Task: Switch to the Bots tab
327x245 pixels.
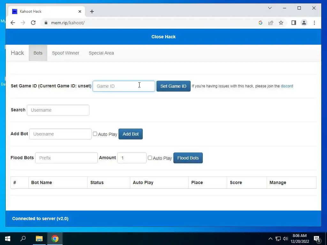Action: click(x=38, y=53)
